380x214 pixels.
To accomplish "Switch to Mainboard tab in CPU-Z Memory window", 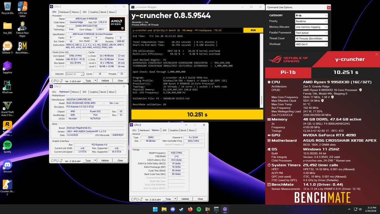I will point(144,130).
